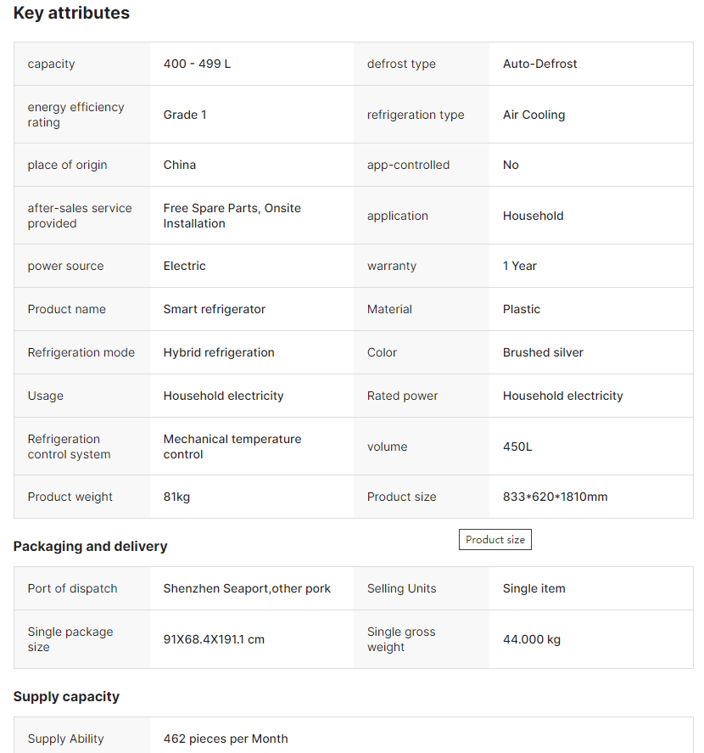The height and width of the screenshot is (753, 704).
Task: Click the "China" place of origin value
Action: [x=180, y=165]
